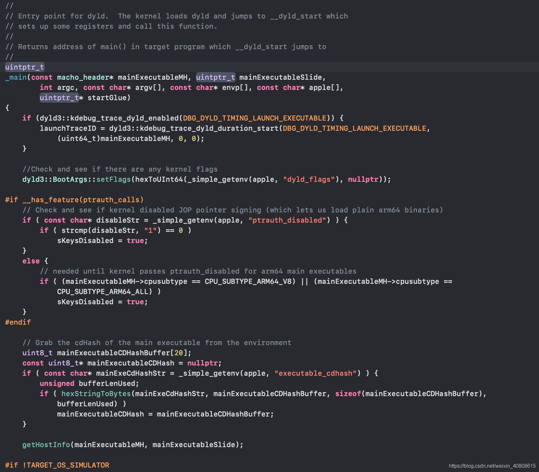Viewport: 539px width, 472px height.
Task: Click the #if !TARGET_OS_SIMULATOR directive
Action: click(x=57, y=465)
